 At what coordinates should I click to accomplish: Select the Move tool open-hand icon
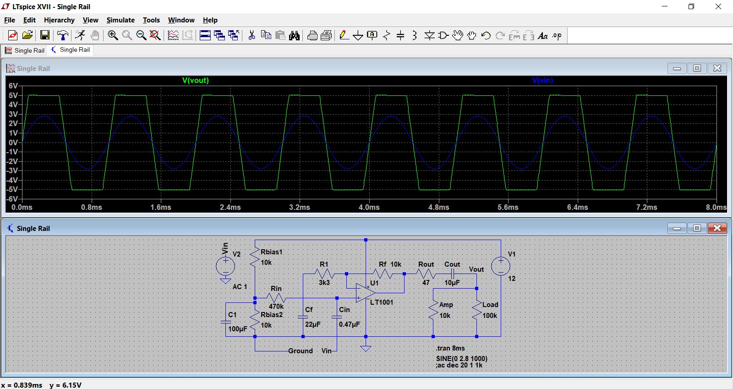(x=458, y=35)
